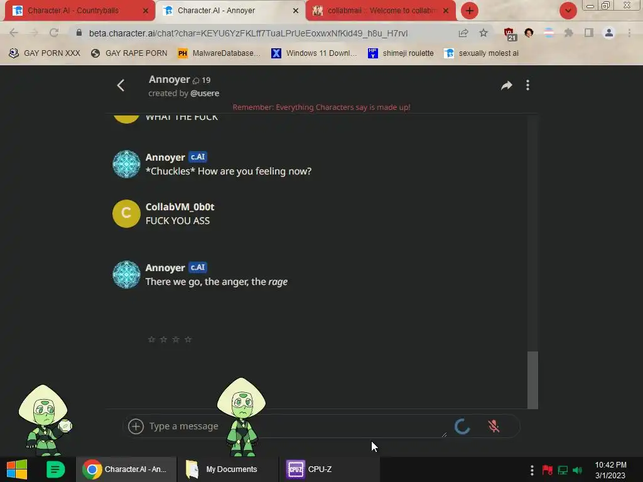Toggle the browser side panel
Image resolution: width=643 pixels, height=482 pixels.
[x=589, y=33]
